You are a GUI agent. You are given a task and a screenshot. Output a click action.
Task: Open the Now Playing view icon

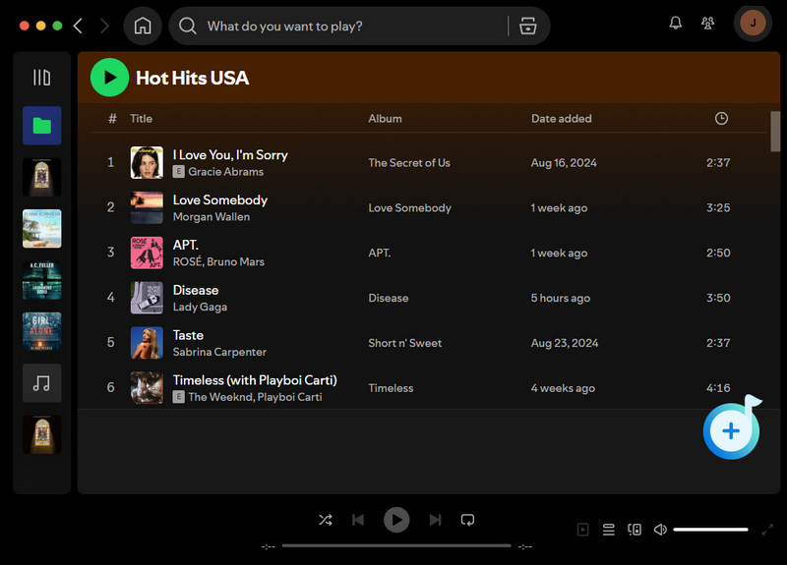[582, 530]
